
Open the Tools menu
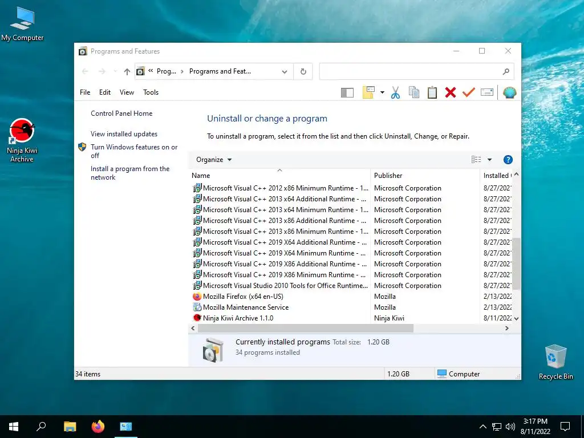pos(151,92)
